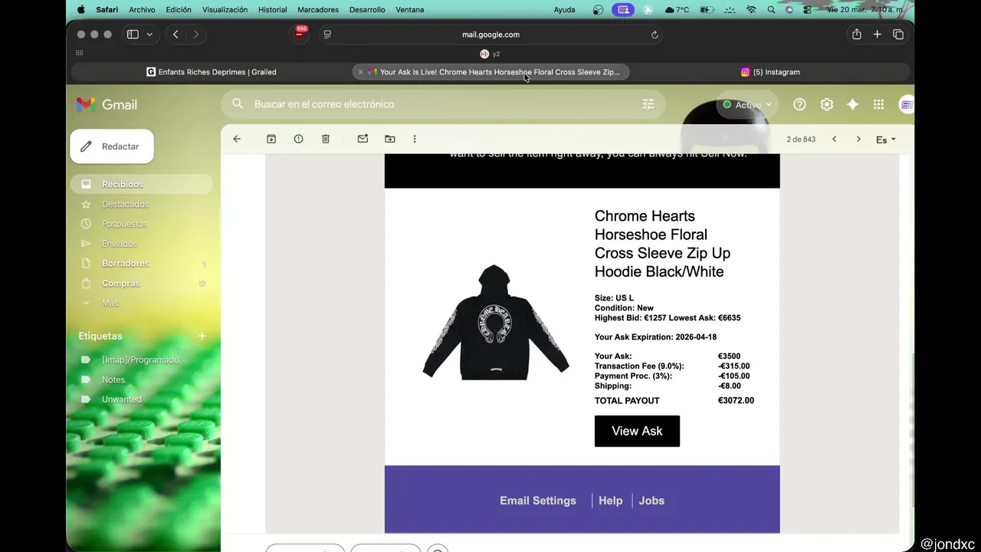Click Safari address bar mail.google.com
The width and height of the screenshot is (981, 552).
490,34
